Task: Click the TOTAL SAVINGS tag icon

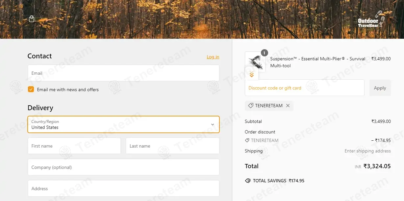Action: pos(248,181)
